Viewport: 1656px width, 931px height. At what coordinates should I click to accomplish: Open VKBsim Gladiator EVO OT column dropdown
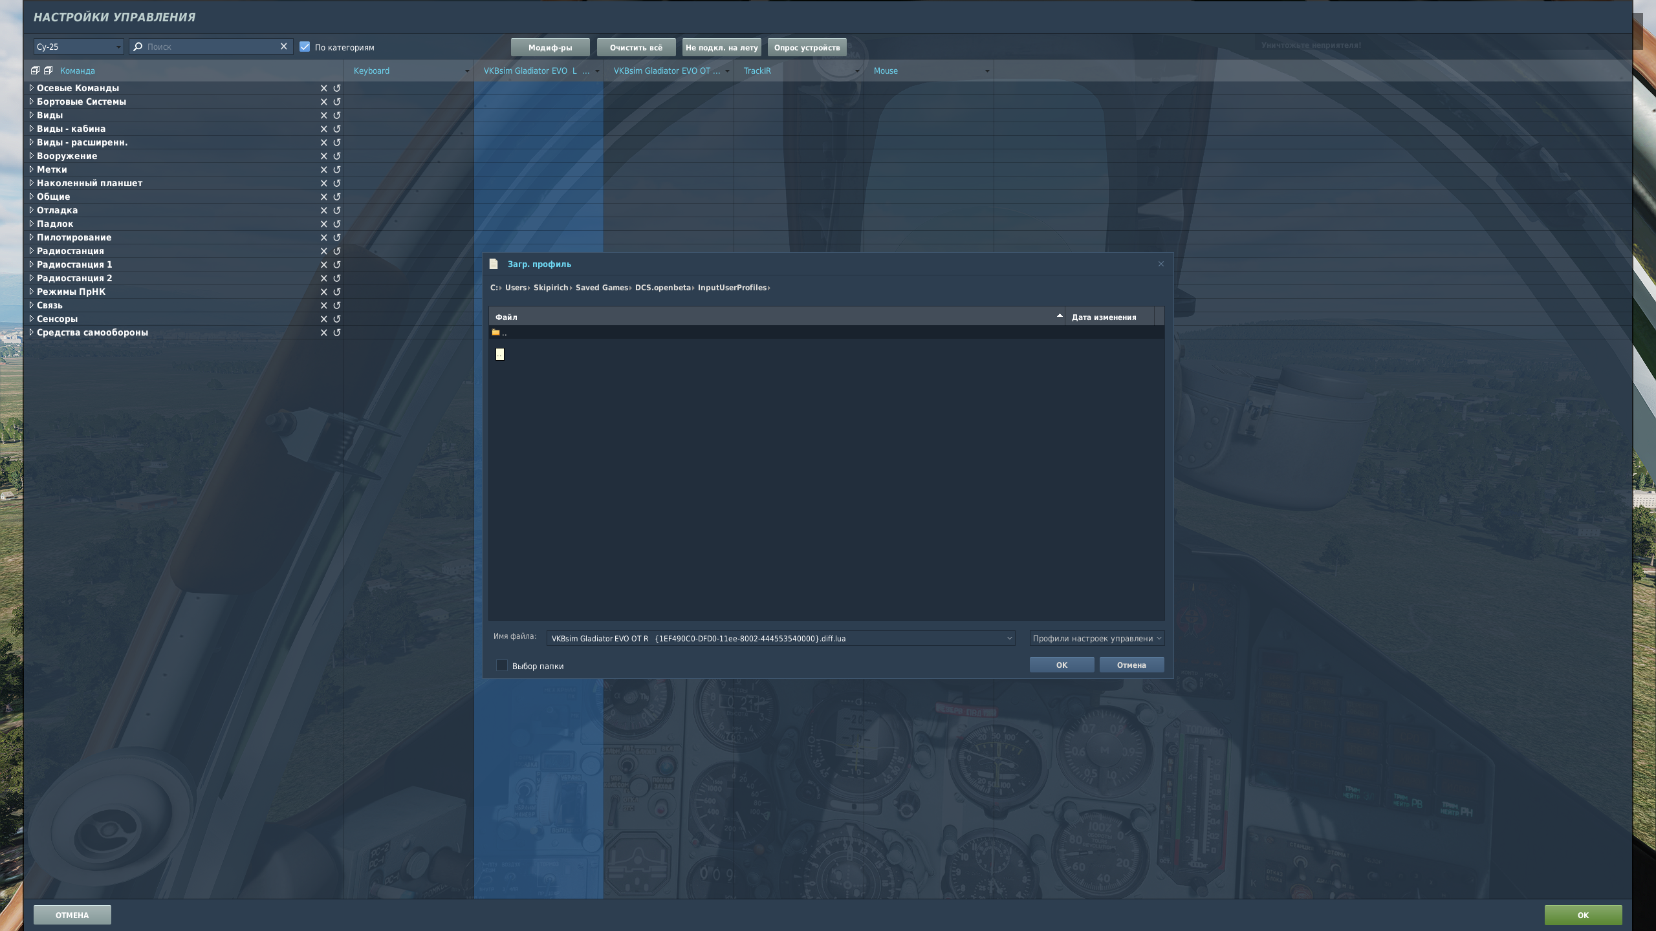726,71
